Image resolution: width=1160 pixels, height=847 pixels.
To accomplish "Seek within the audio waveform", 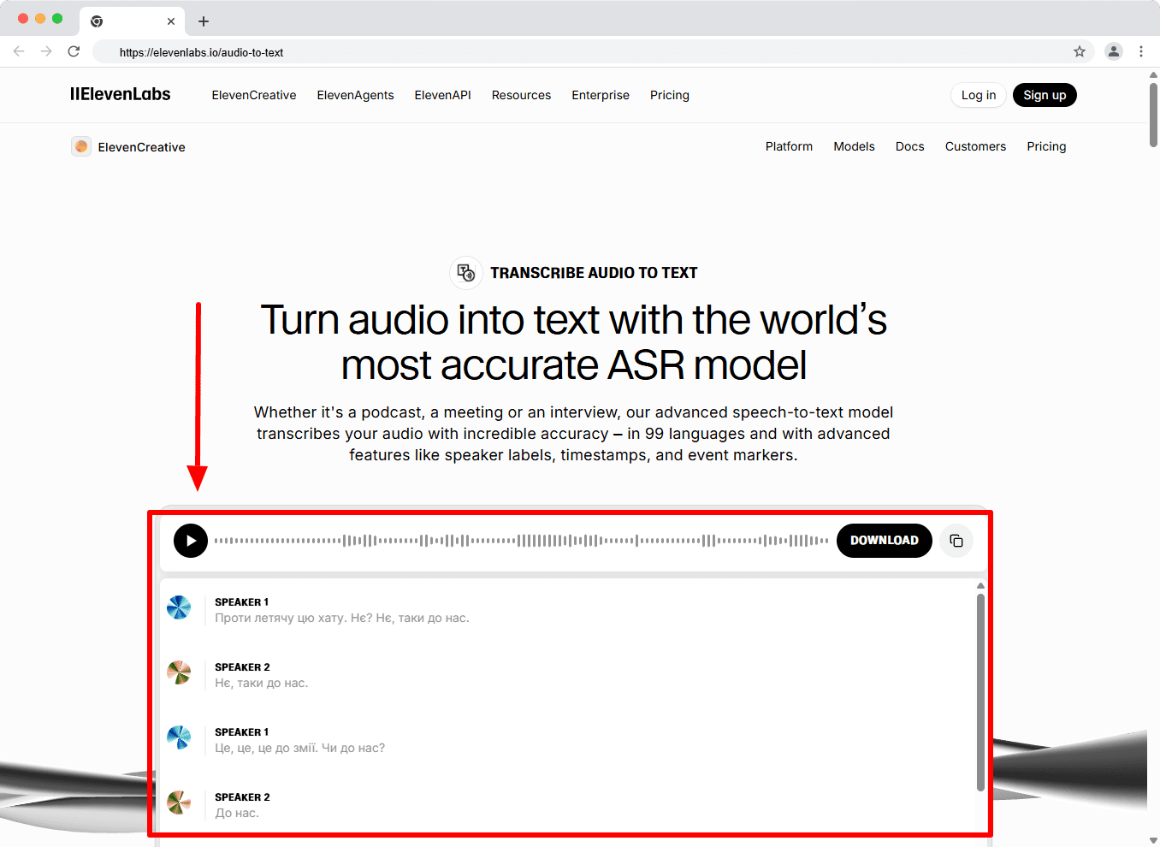I will [x=520, y=541].
